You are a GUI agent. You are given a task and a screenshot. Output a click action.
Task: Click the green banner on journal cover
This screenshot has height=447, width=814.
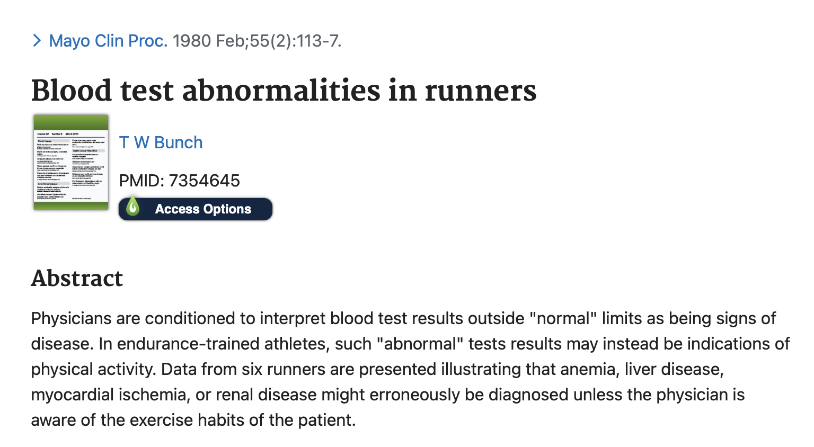tap(70, 121)
